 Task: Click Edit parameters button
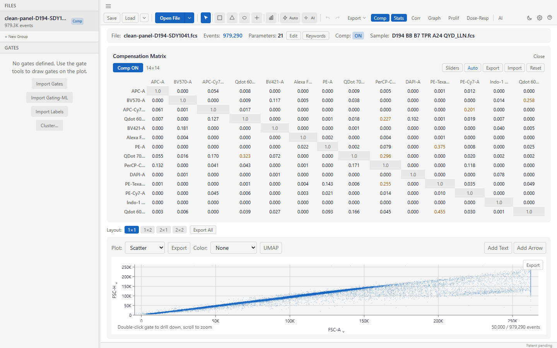(294, 36)
